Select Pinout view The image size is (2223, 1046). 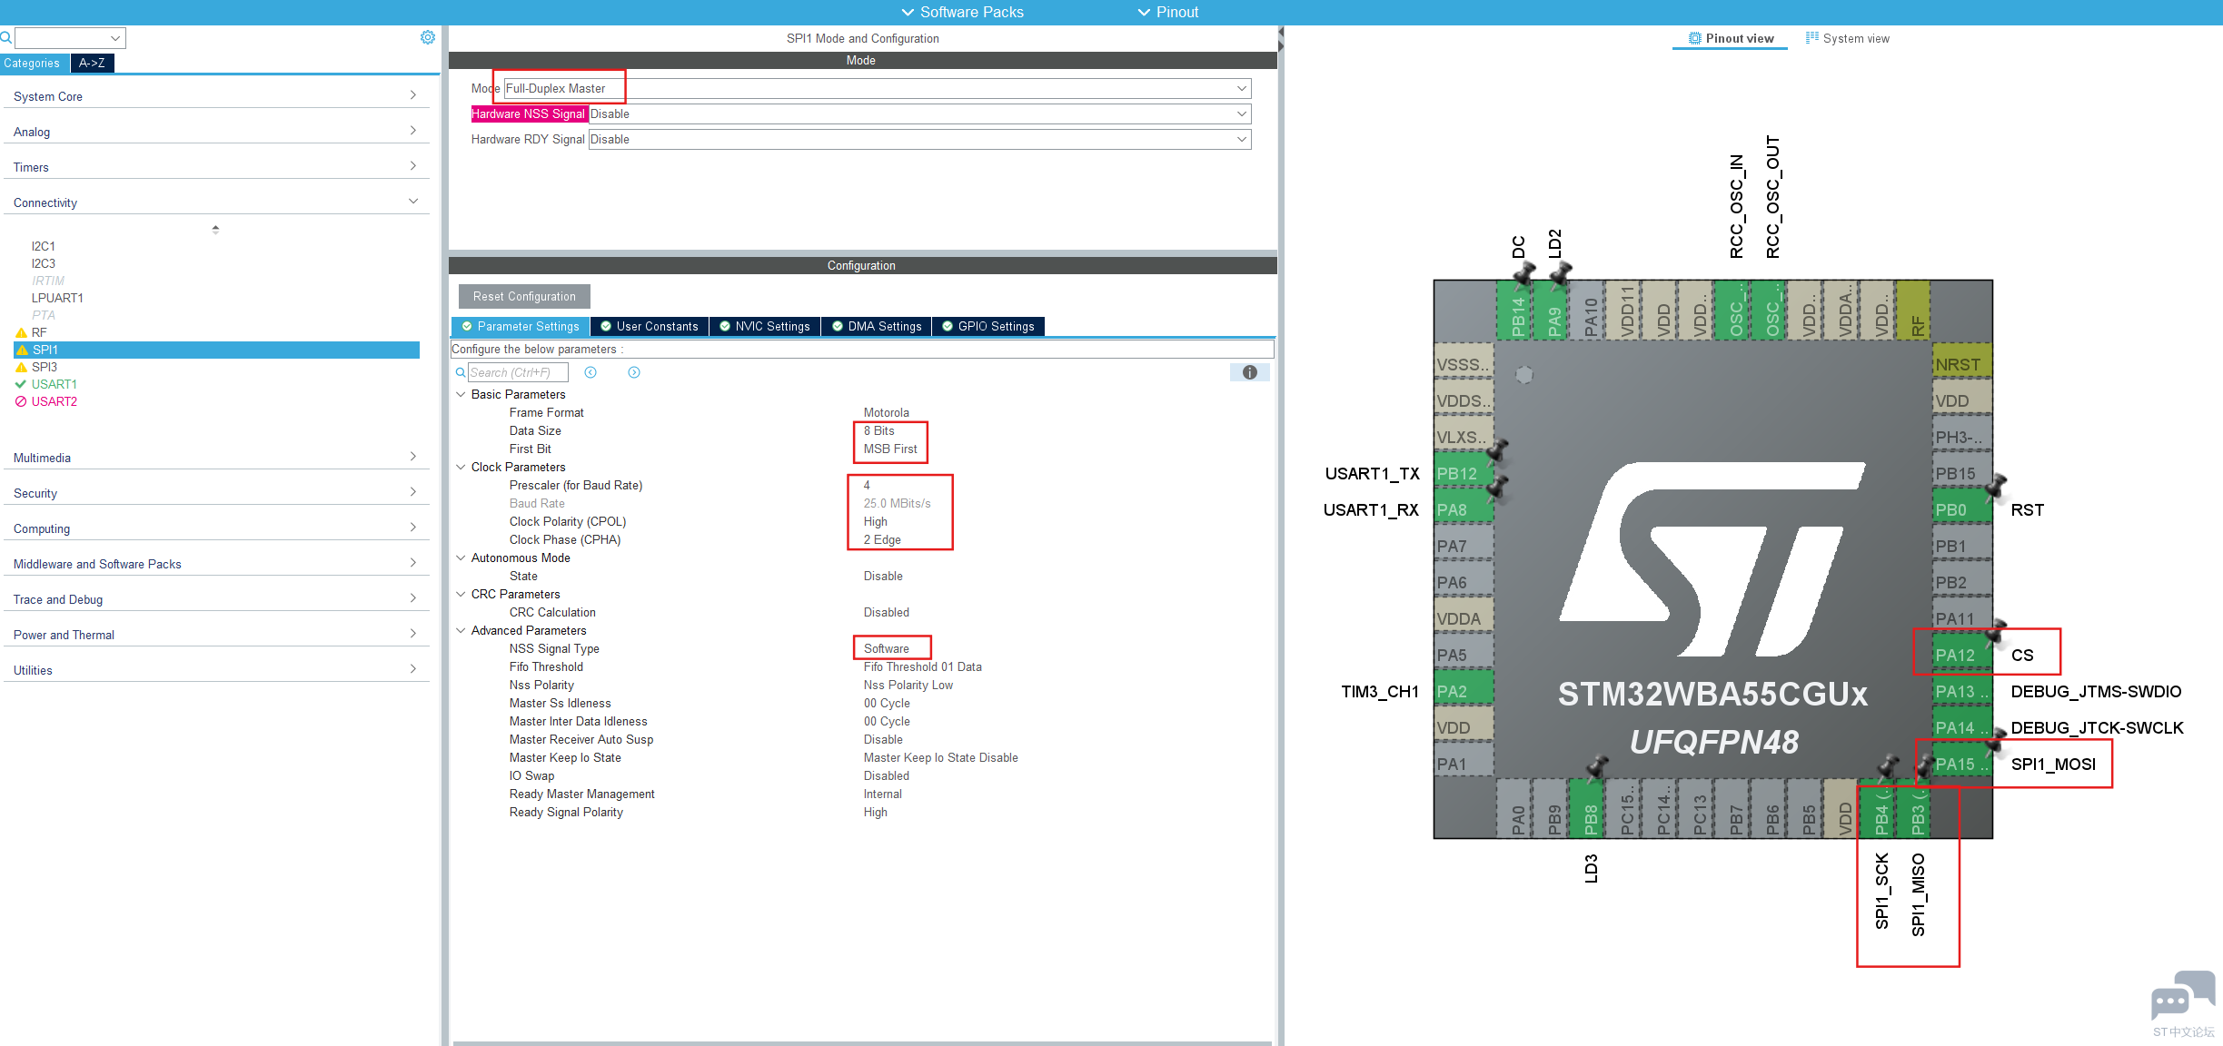[x=1731, y=38]
